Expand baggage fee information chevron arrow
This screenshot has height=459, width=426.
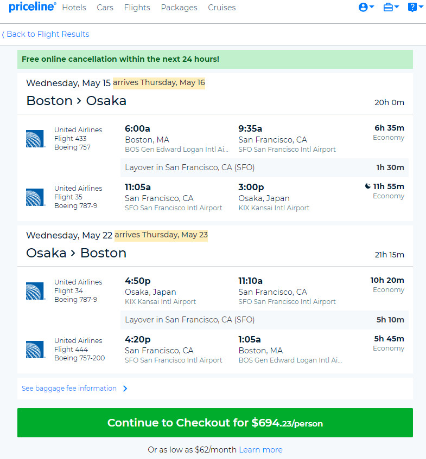pos(125,389)
